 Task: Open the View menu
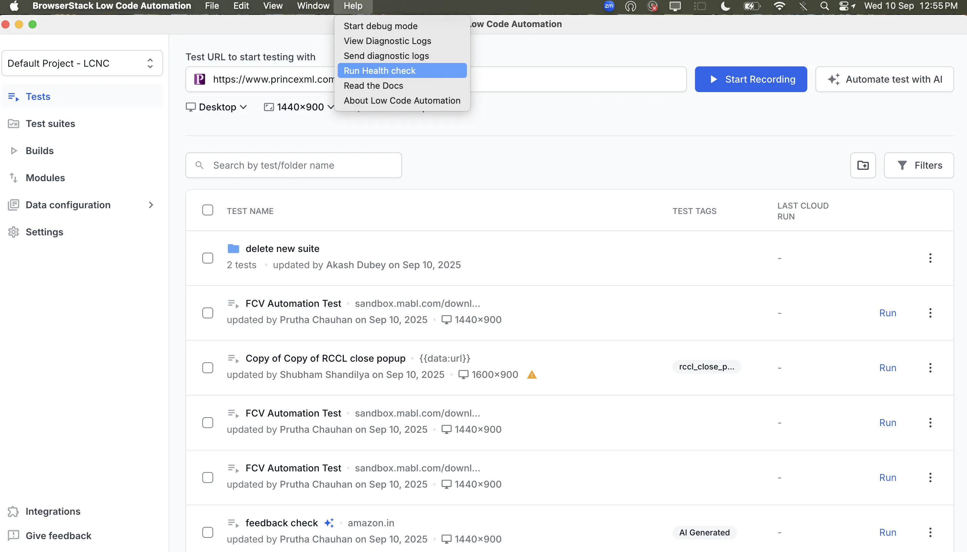273,6
